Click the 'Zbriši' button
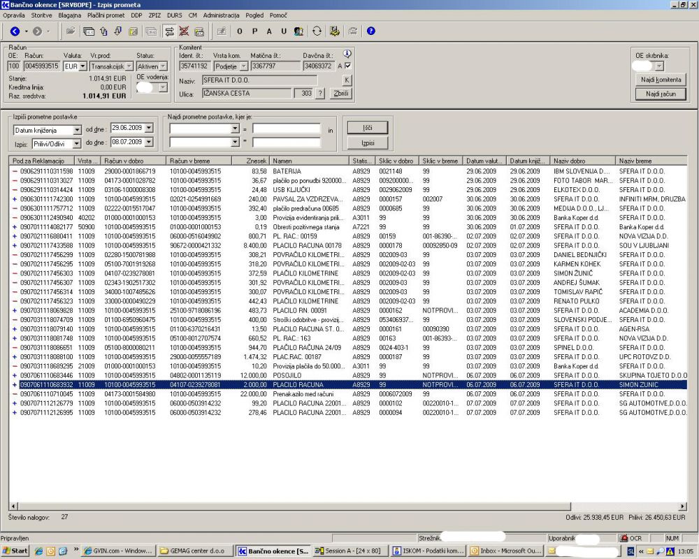This screenshot has width=699, height=559. pyautogui.click(x=341, y=93)
